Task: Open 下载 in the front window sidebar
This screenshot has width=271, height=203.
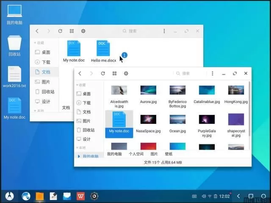Action: (x=86, y=103)
